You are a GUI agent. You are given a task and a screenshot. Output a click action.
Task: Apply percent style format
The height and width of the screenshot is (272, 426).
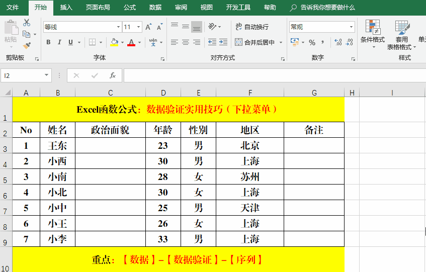click(312, 42)
